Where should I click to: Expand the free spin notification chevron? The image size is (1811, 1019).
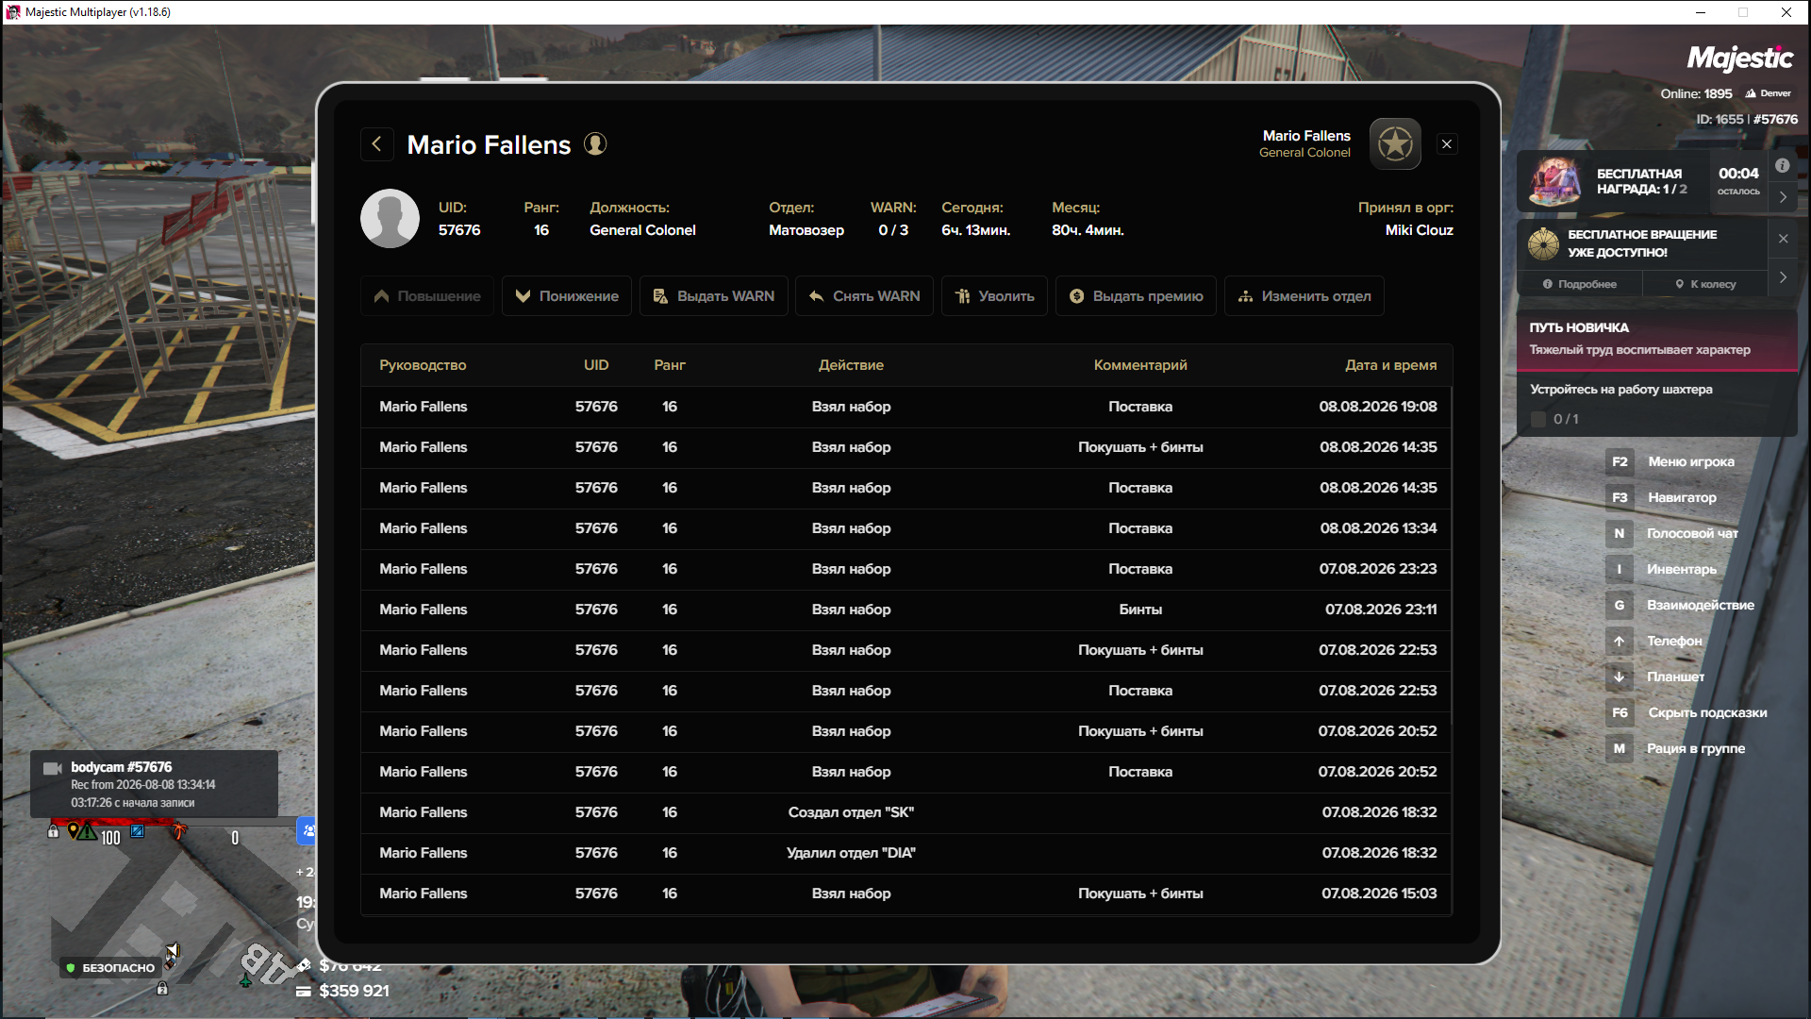(x=1783, y=277)
